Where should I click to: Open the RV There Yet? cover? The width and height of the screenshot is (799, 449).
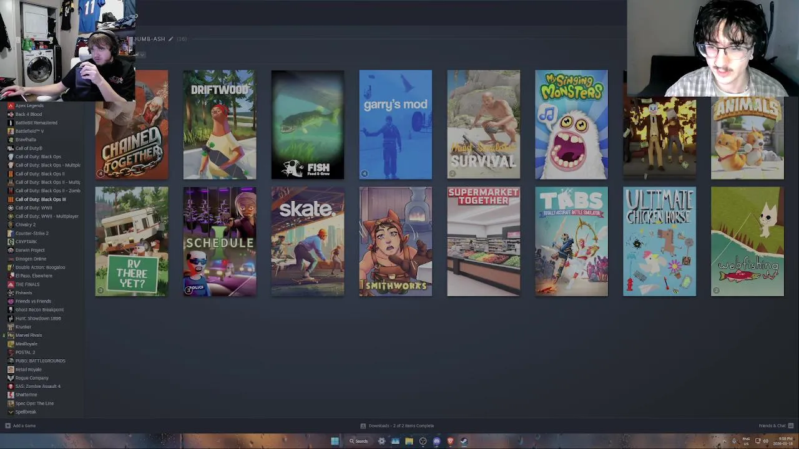pos(132,241)
